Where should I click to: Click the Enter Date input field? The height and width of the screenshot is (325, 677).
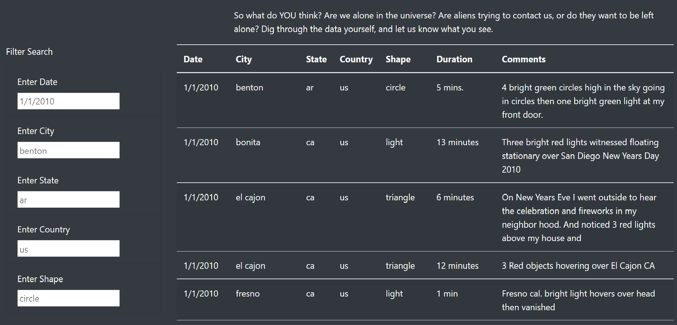click(x=68, y=101)
